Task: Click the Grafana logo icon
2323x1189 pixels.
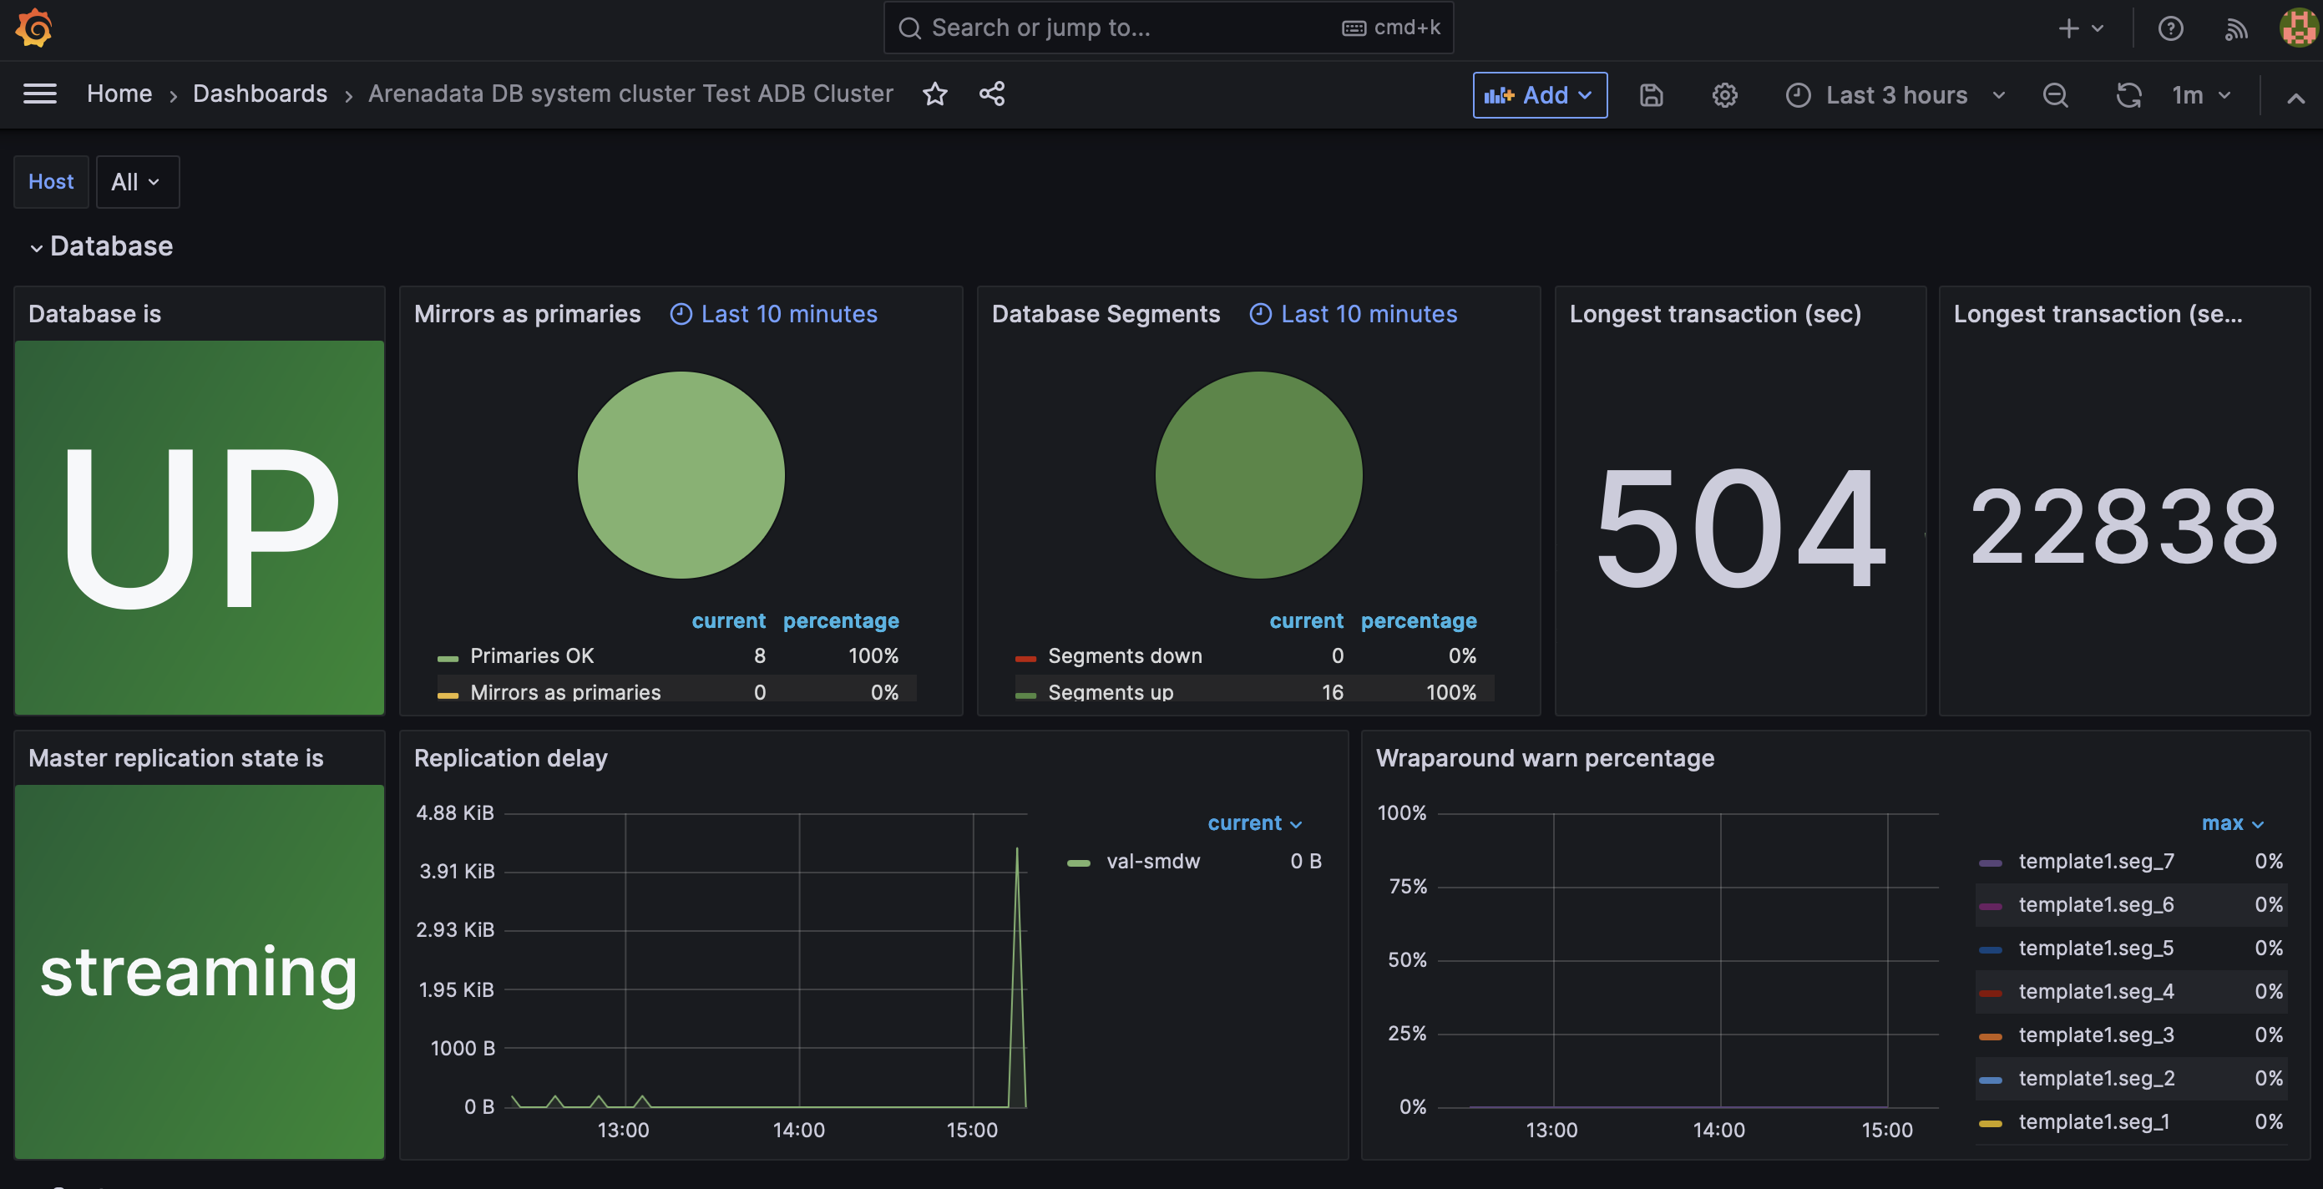Action: pos(34,28)
